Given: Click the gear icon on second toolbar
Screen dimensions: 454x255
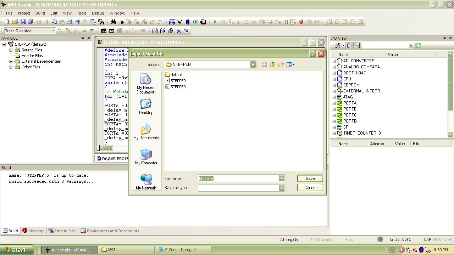Looking at the screenshot, I should (186, 31).
